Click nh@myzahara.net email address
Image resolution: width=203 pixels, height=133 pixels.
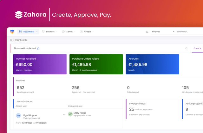[31, 118]
